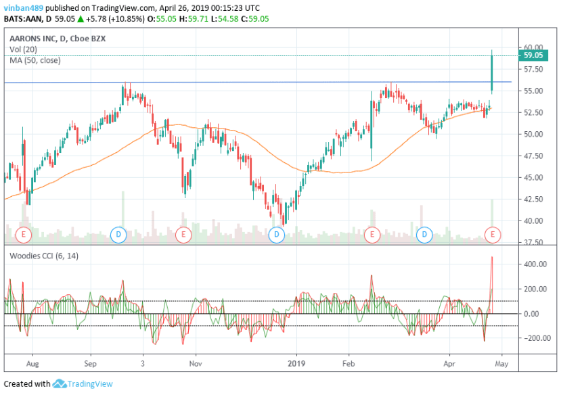Select the E earnings marker near Feb

373,235
